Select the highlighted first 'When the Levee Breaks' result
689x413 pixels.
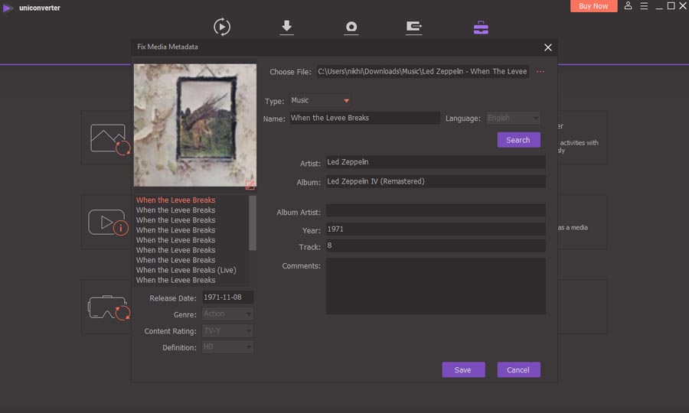[176, 200]
